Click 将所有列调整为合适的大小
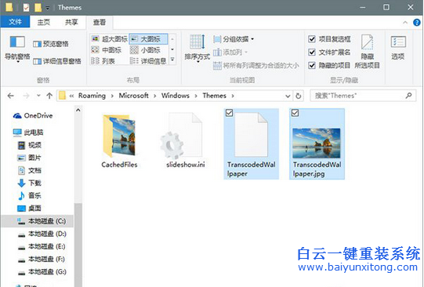This screenshot has height=287, width=424. pos(255,65)
